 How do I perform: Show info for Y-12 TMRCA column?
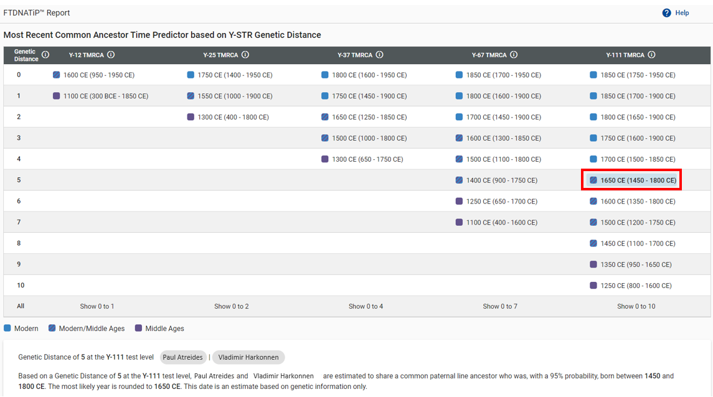[111, 55]
